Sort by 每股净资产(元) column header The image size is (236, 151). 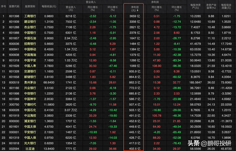click(x=195, y=7)
